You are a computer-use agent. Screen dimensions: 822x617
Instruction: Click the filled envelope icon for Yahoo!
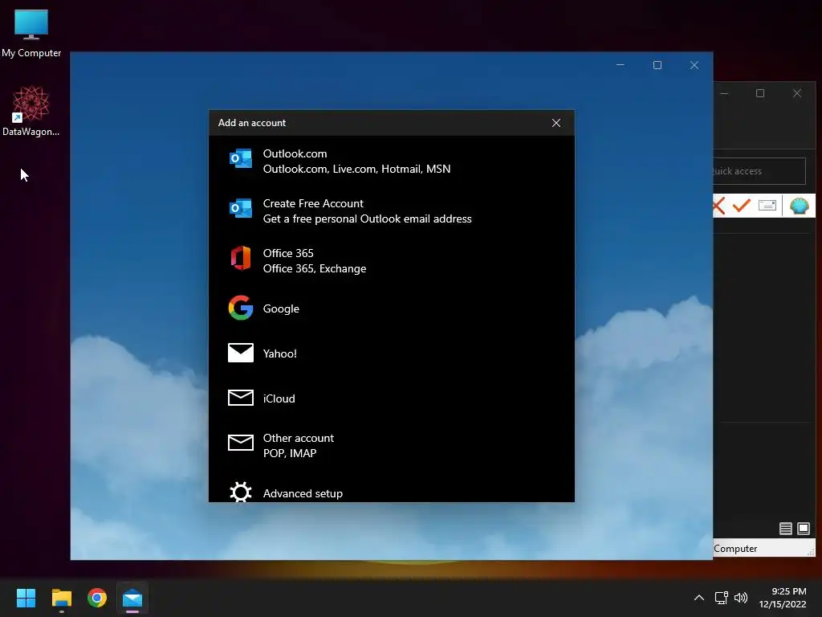coord(241,353)
